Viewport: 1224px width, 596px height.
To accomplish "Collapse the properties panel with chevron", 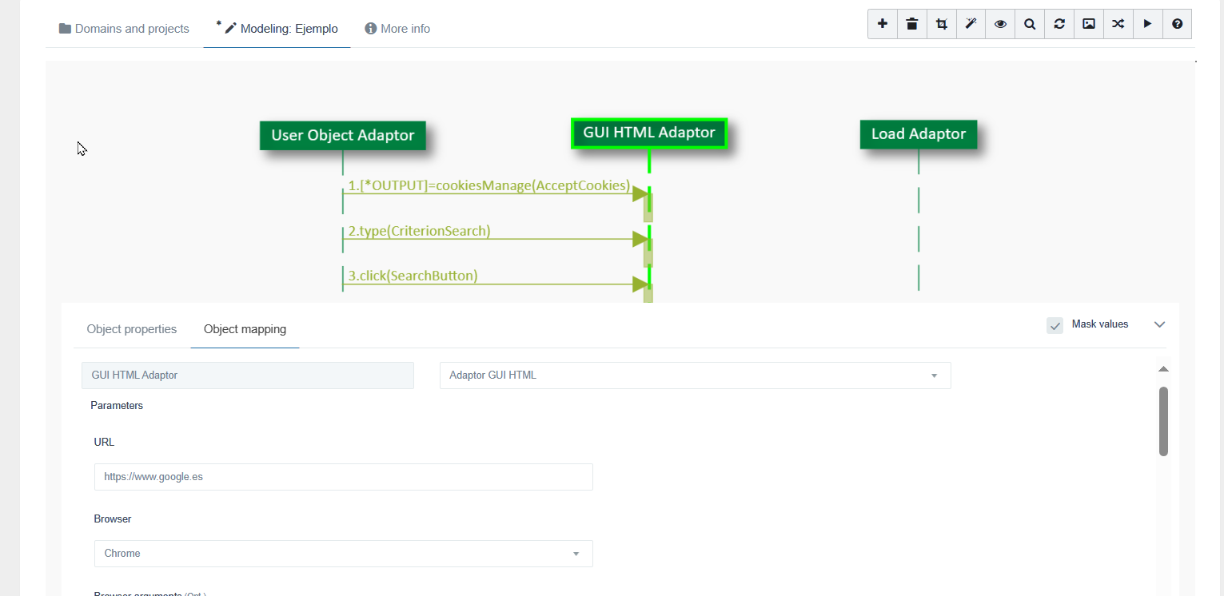I will 1160,324.
